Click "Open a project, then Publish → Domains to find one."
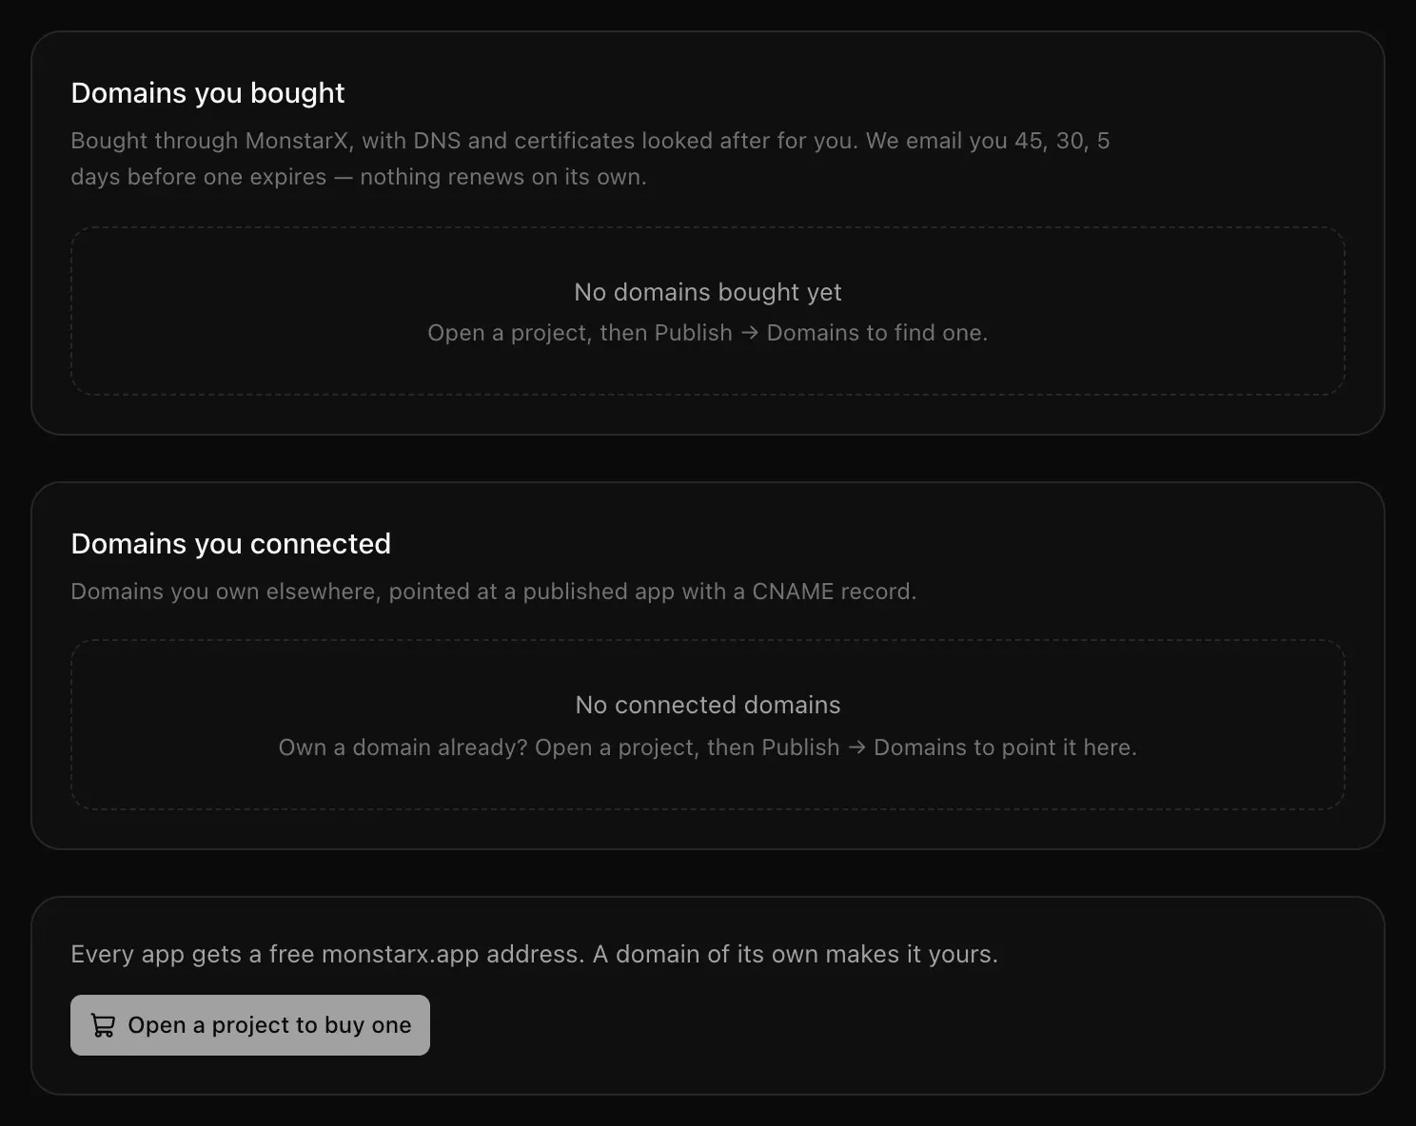The width and height of the screenshot is (1416, 1126). (708, 333)
